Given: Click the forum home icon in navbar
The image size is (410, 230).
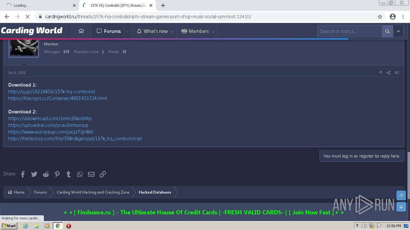Looking at the screenshot, I should [x=81, y=31].
